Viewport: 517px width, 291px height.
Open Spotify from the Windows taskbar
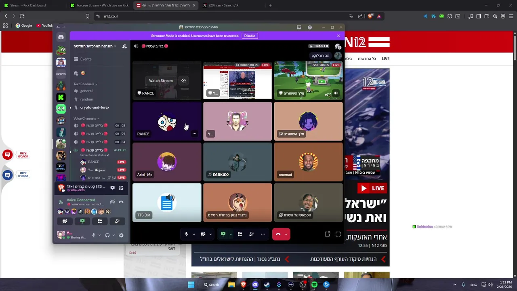[x=314, y=285]
